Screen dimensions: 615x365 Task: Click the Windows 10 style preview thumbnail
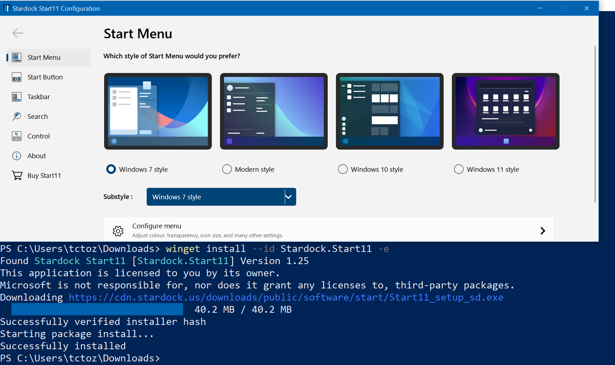390,111
